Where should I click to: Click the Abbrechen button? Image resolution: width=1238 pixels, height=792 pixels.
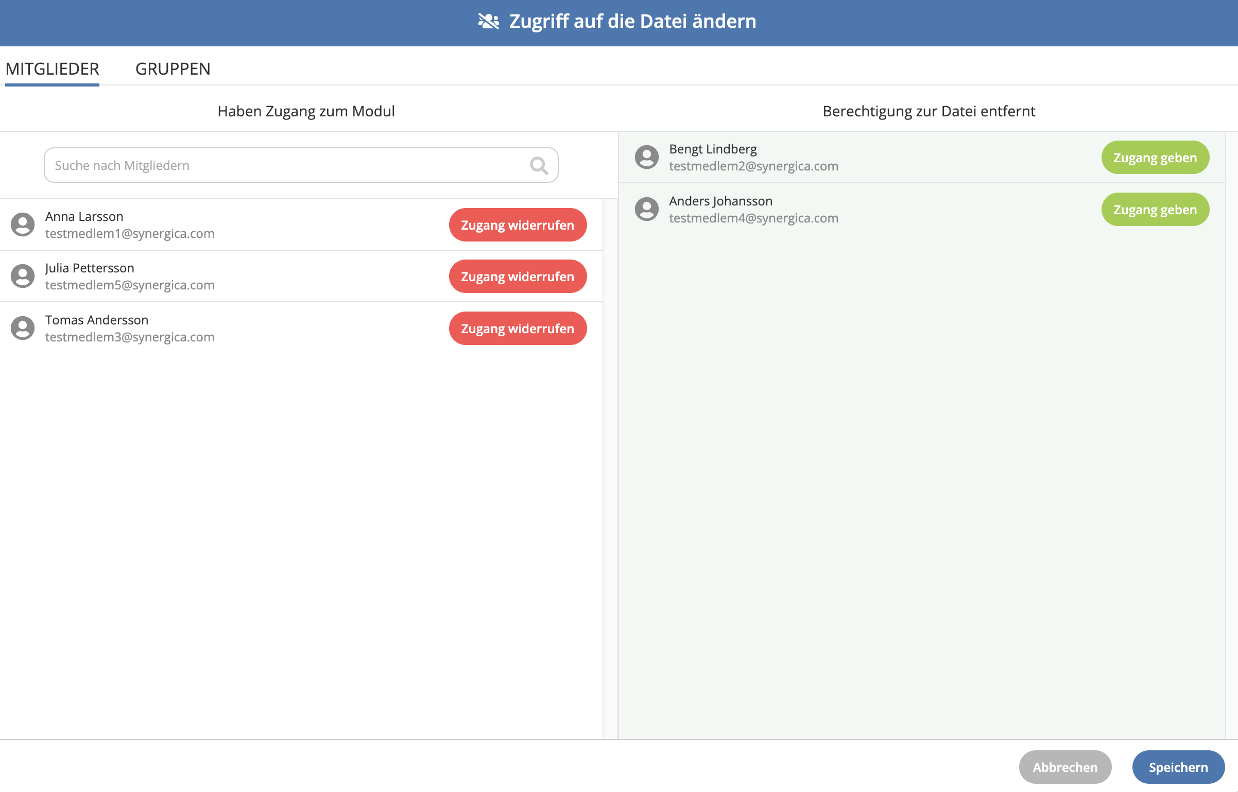(x=1065, y=767)
